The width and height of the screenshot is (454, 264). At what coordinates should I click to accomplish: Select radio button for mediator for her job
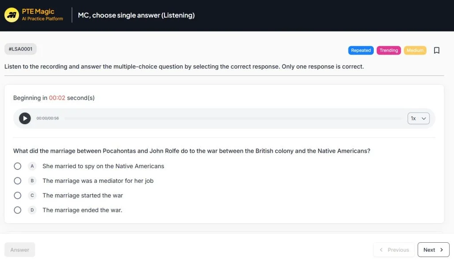tap(17, 181)
